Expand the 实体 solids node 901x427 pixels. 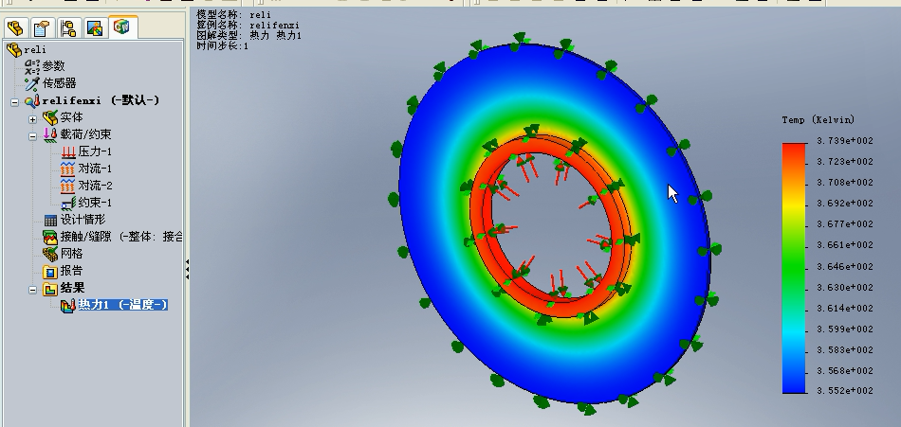point(33,119)
